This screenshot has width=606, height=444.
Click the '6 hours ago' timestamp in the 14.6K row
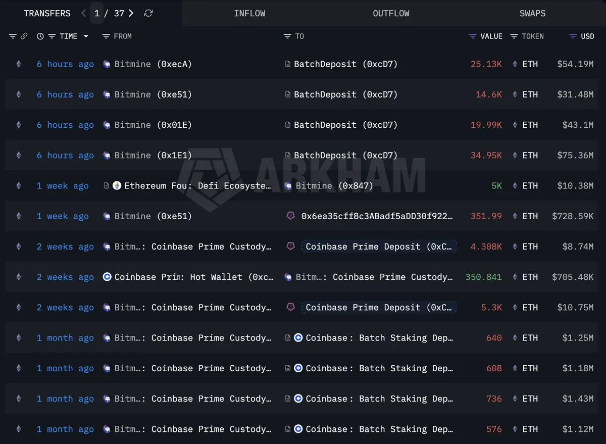click(x=65, y=95)
